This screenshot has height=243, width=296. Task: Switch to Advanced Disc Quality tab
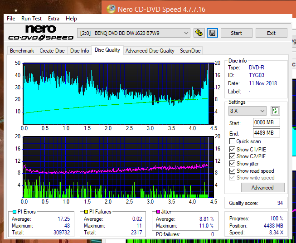pos(150,51)
